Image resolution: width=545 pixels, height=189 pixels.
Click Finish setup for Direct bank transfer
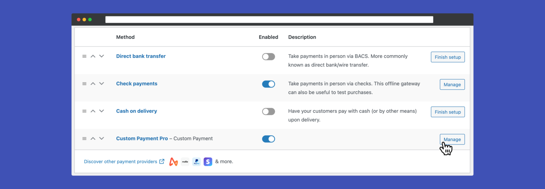click(447, 57)
